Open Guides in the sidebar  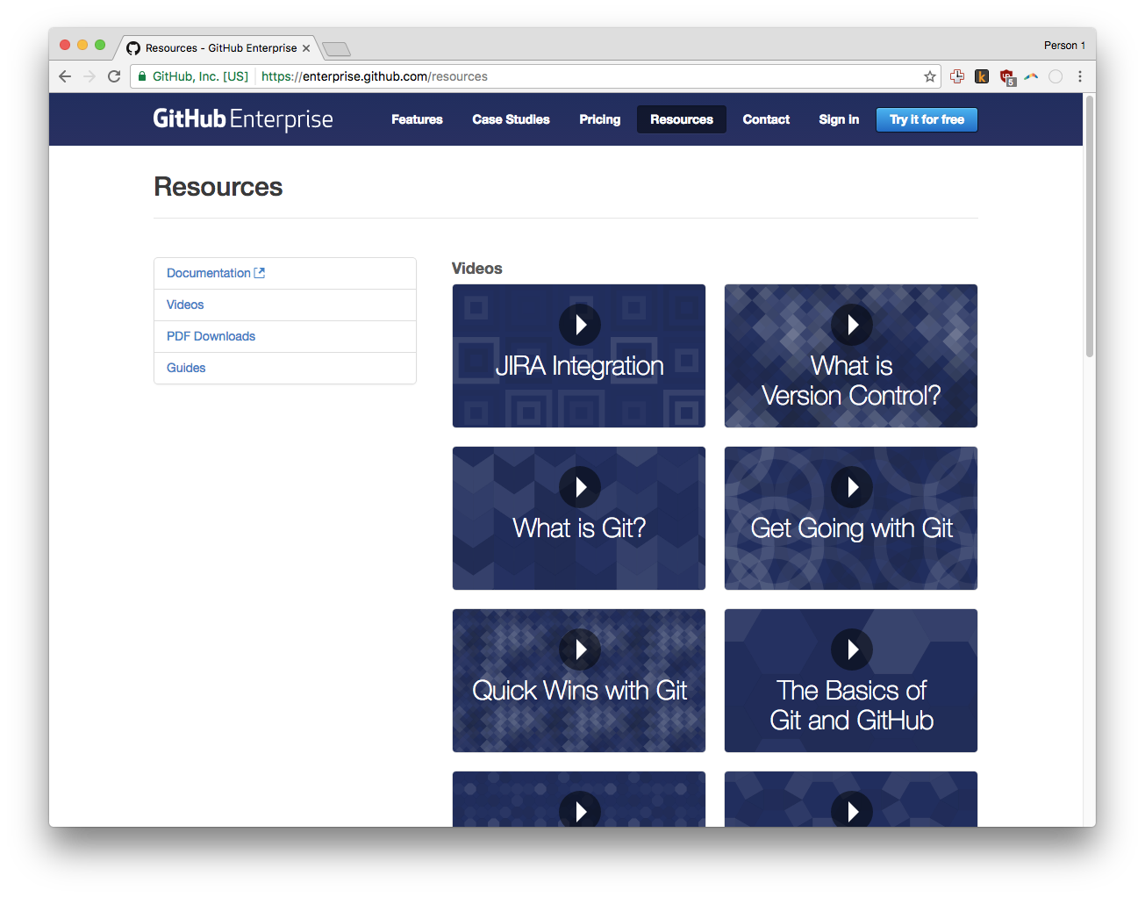pyautogui.click(x=285, y=368)
